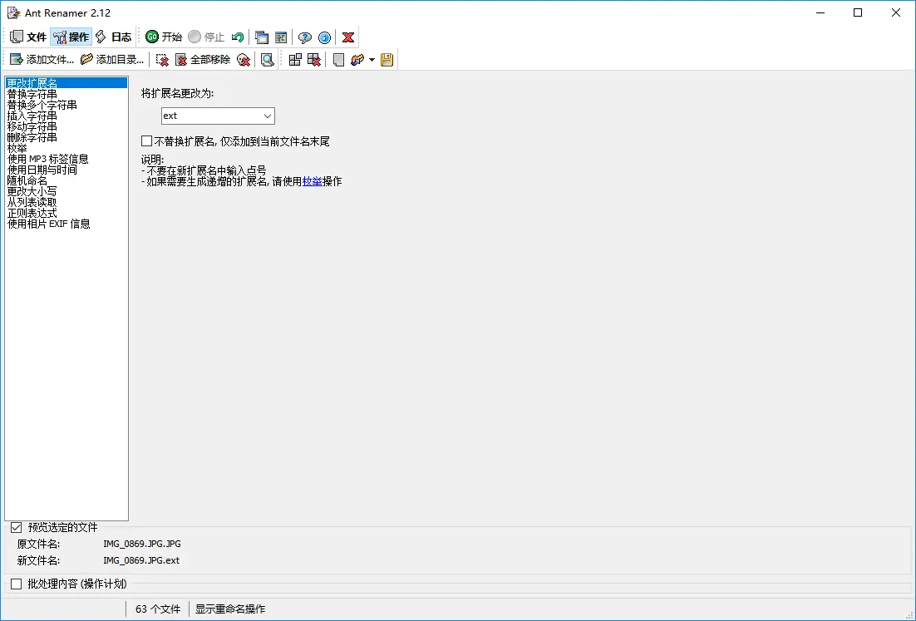
Task: Click the 开始 (Start) toolbar icon
Action: point(161,37)
